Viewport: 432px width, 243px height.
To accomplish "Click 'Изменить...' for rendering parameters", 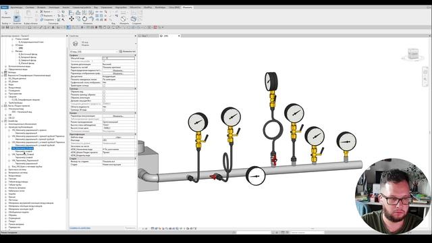I will tap(119, 116).
